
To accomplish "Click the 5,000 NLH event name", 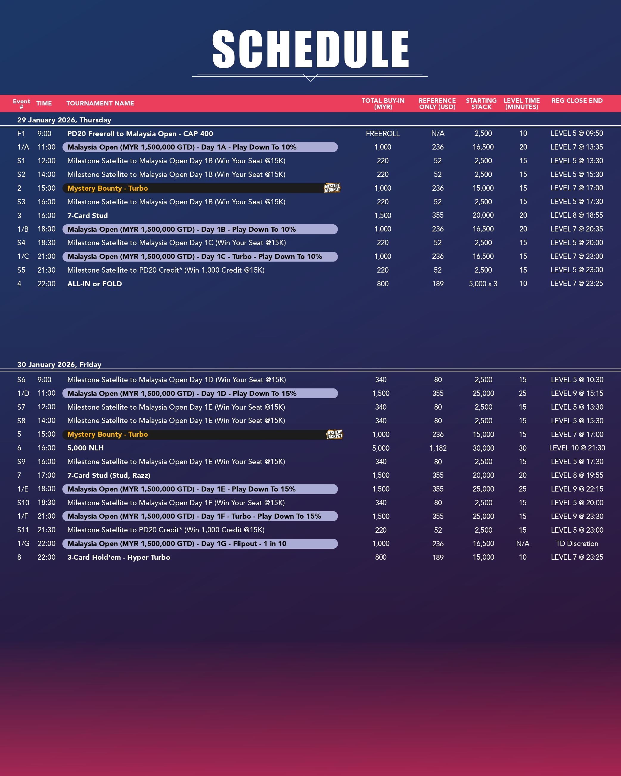I will (85, 448).
